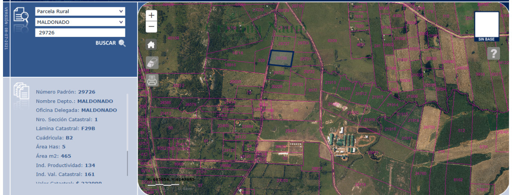
Task: Zoom out of the map
Action: tap(151, 27)
